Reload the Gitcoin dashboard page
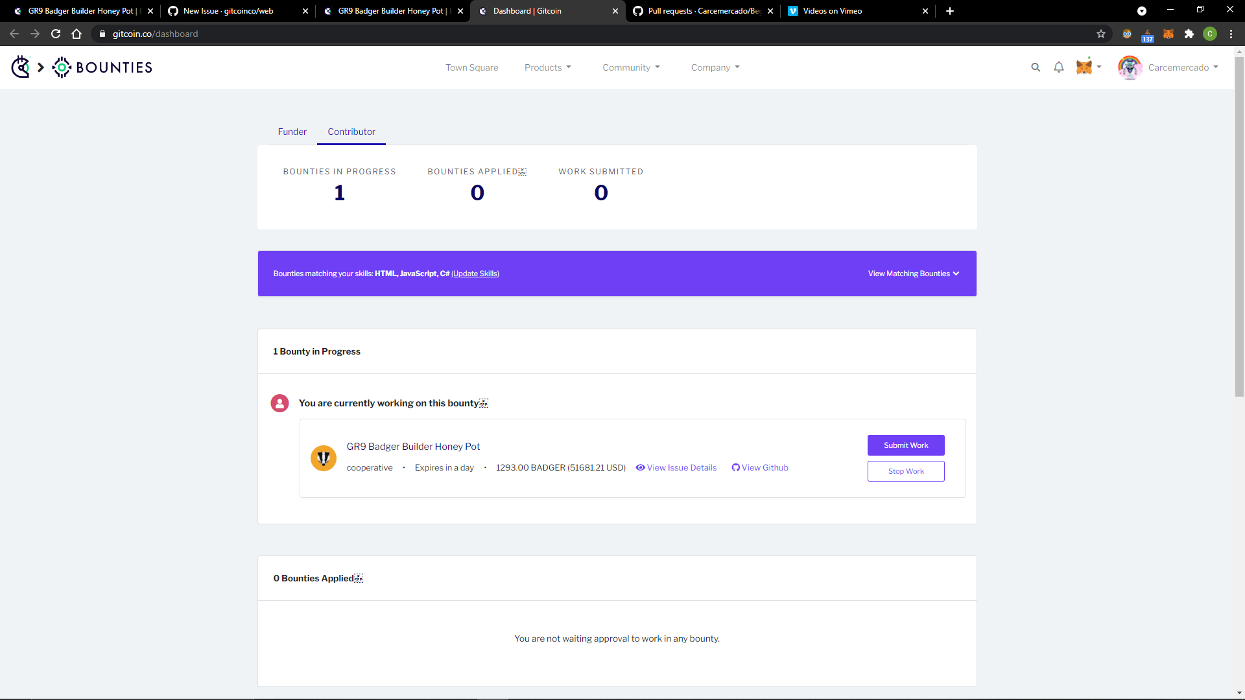This screenshot has width=1245, height=700. point(56,34)
